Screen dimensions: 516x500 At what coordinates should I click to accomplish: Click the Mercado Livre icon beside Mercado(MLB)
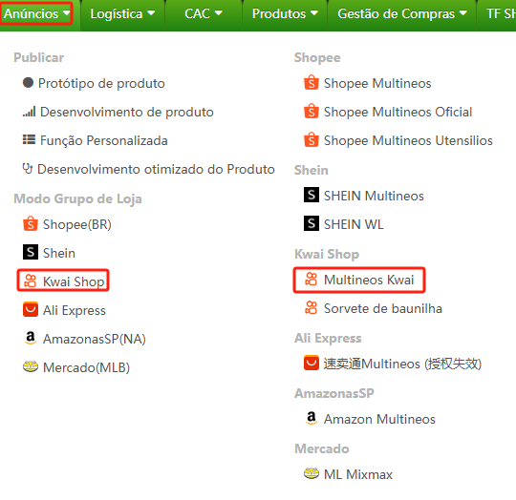(31, 366)
